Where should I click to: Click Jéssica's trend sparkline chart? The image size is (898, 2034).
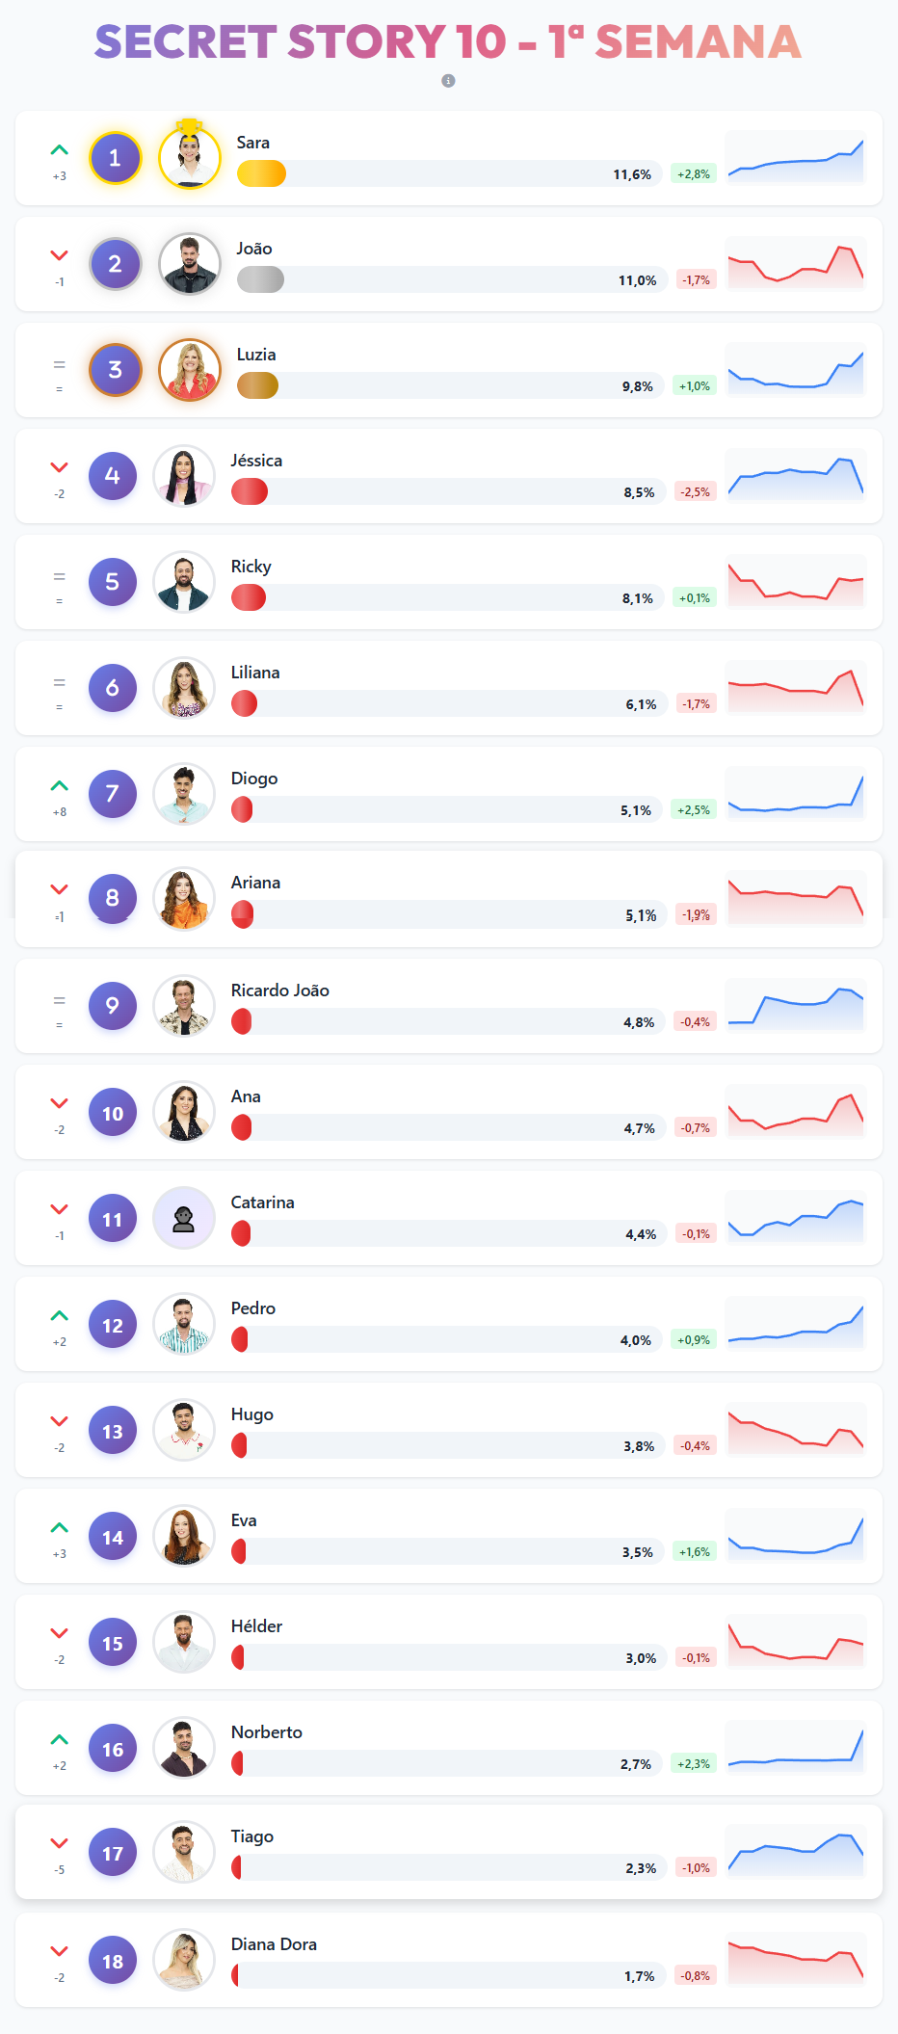point(795,476)
